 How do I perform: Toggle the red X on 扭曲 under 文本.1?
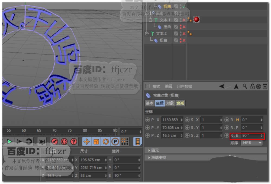184,27
